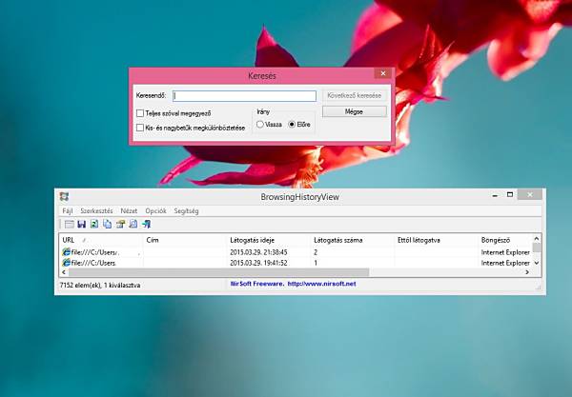Click the Find toolbar icon
The width and height of the screenshot is (572, 397).
133,224
